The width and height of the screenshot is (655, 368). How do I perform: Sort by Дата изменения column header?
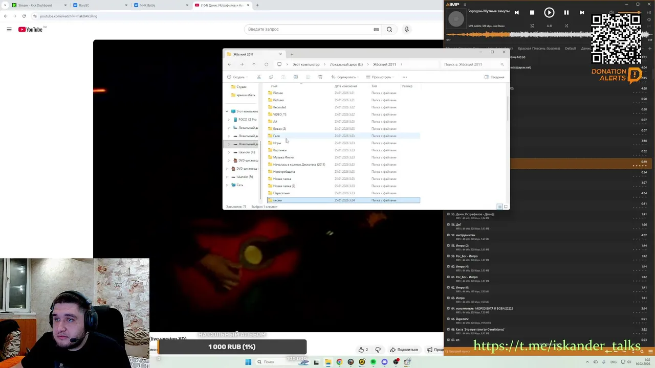[346, 86]
